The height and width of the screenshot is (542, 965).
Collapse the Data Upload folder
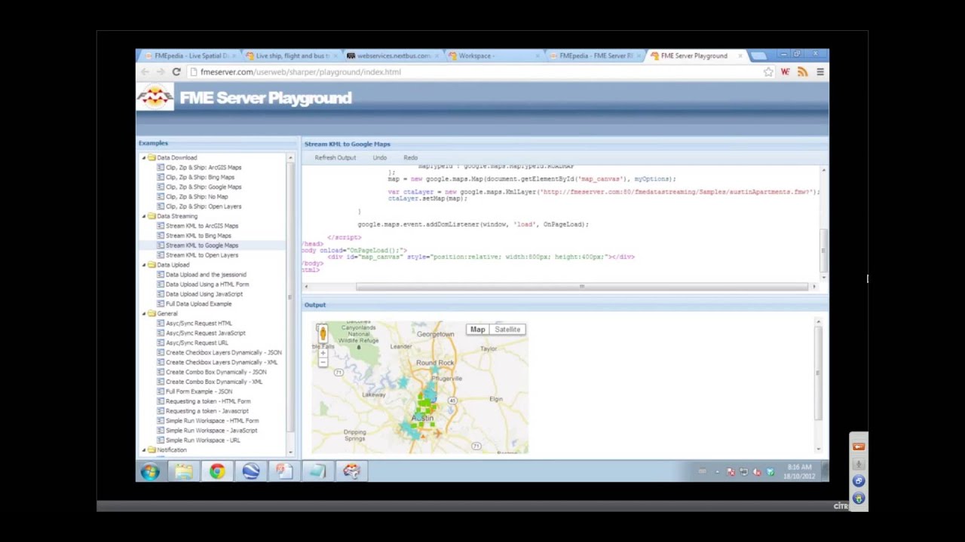point(144,265)
